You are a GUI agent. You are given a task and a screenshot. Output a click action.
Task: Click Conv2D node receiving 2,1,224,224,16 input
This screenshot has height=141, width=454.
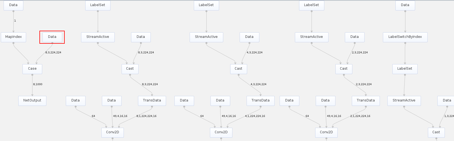pyautogui.click(x=326, y=132)
